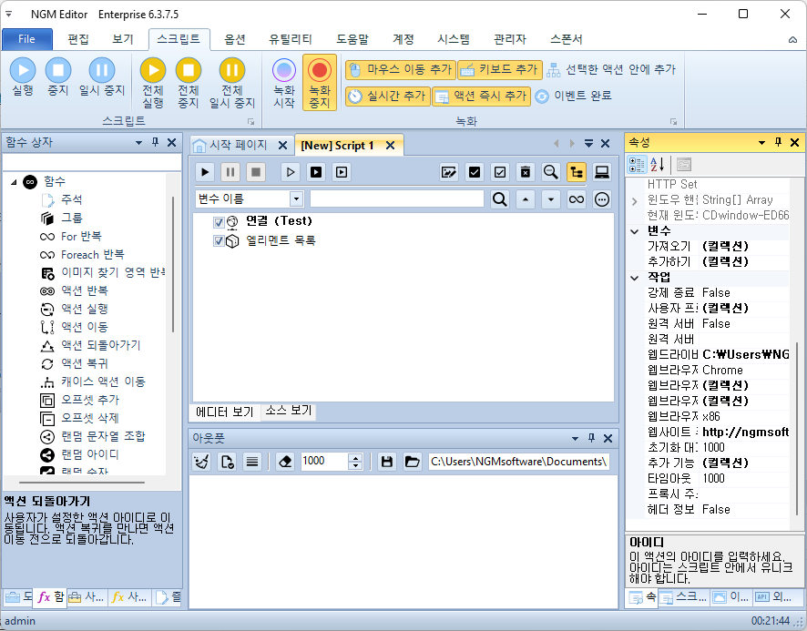The image size is (807, 631).
Task: Open the 옵션 ribbon tab
Action: 235,39
